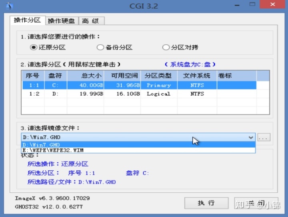Click the 序号 column header
Screen dimensions: 288x217
pyautogui.click(x=33, y=76)
